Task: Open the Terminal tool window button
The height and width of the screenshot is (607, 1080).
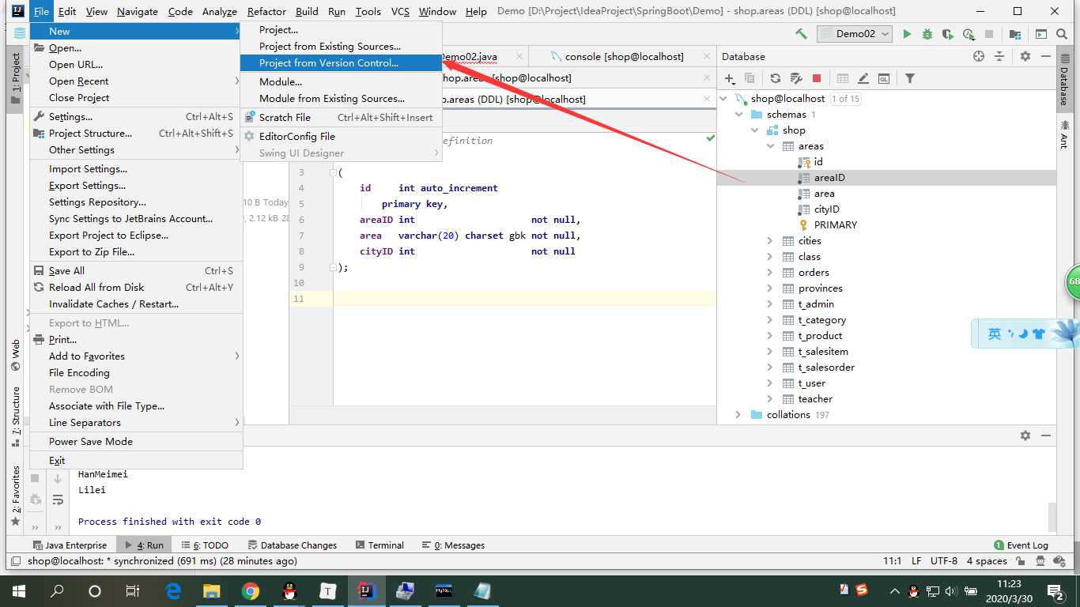Action: 380,545
